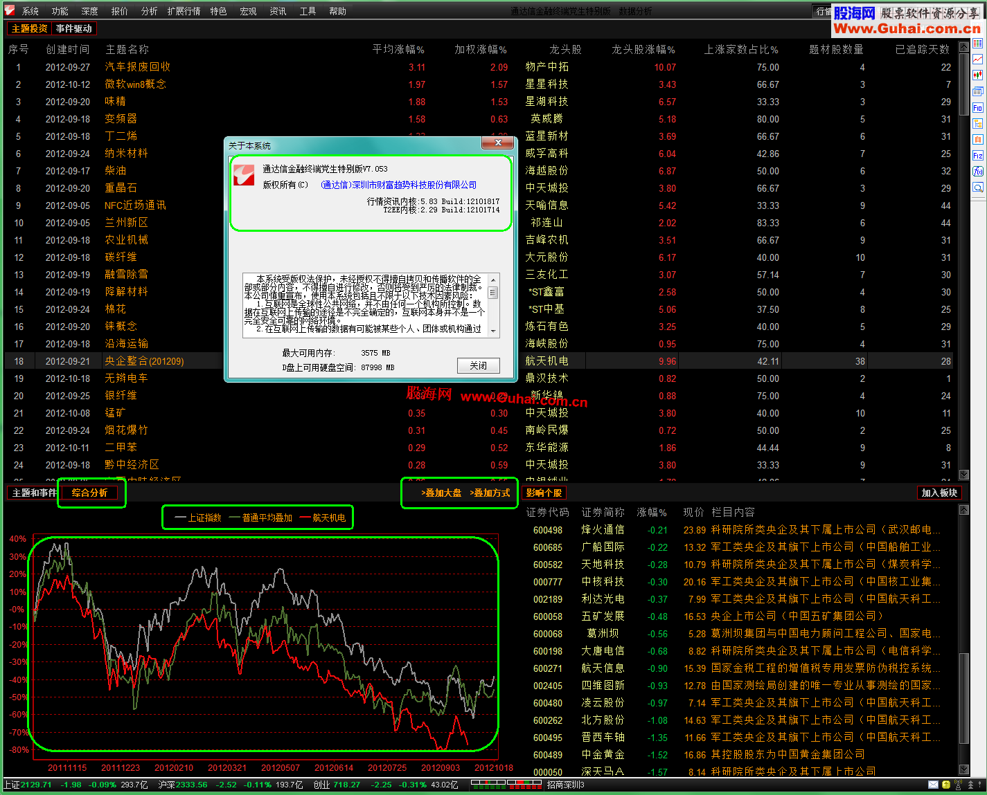The image size is (987, 795).
Task: Switch to the 主题投资 tab
Action: coord(29,28)
